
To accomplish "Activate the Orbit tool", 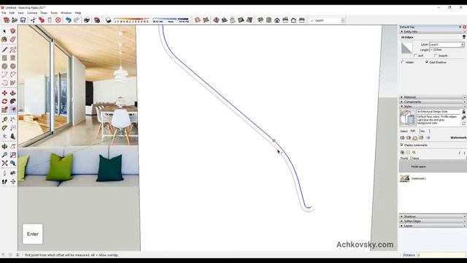I will [x=4, y=146].
